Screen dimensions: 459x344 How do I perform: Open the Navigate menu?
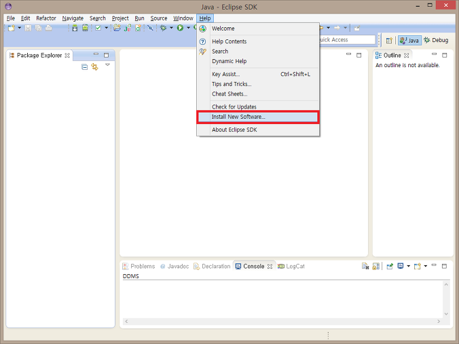pyautogui.click(x=73, y=18)
